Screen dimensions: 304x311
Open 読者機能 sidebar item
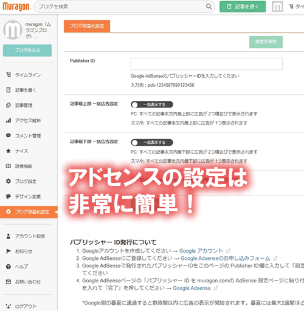tap(24, 166)
